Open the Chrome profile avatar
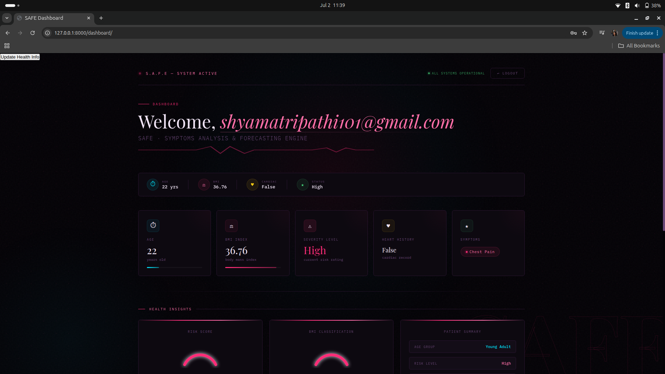665x374 pixels. click(614, 33)
